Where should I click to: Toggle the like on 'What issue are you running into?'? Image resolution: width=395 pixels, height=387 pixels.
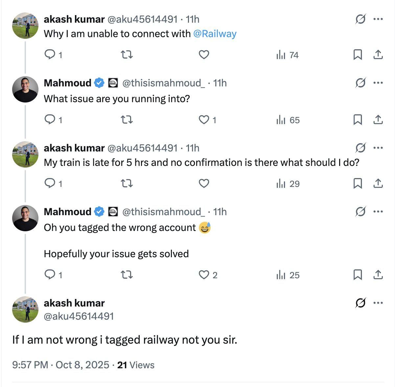[208, 120]
